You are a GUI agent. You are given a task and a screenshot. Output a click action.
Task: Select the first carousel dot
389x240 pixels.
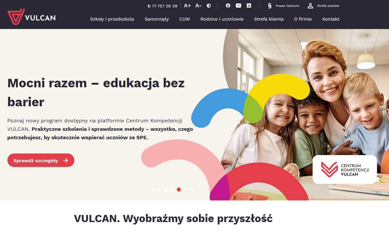tap(152, 189)
